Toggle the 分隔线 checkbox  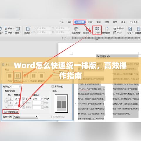pos(53,86)
